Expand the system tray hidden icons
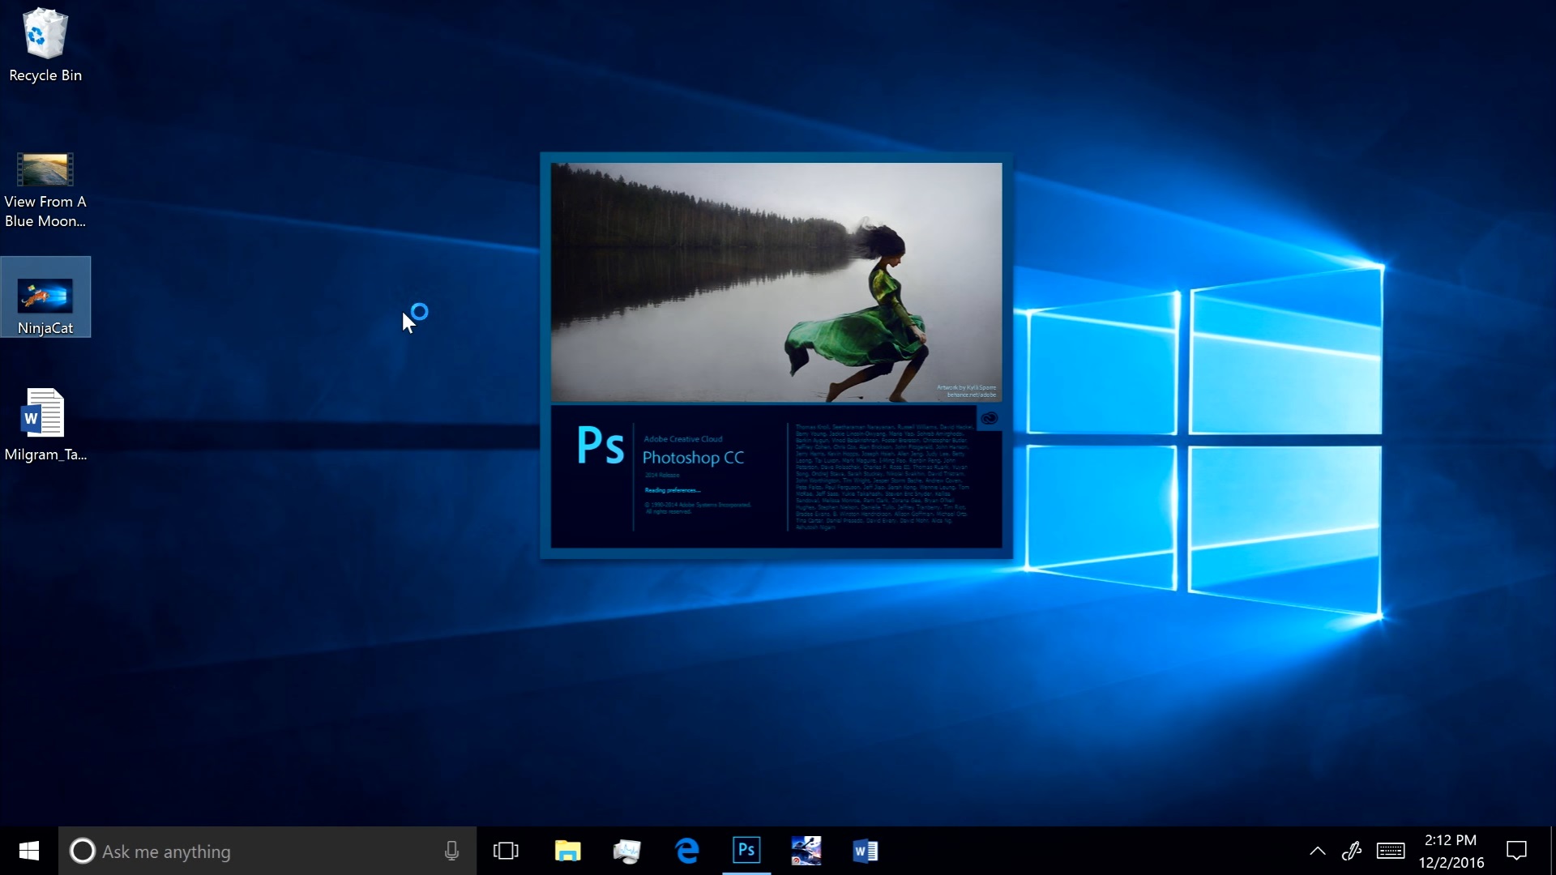The width and height of the screenshot is (1556, 875). coord(1317,851)
